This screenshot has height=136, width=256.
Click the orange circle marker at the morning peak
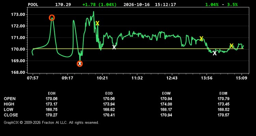[x=52, y=18]
